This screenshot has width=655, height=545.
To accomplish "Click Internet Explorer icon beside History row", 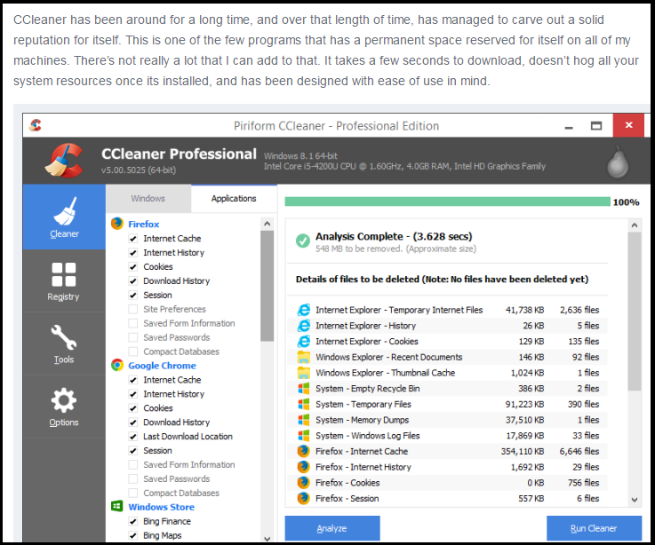I will coord(304,326).
